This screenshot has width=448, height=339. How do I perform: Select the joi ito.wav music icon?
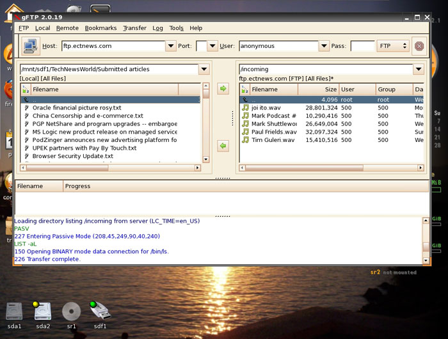245,107
